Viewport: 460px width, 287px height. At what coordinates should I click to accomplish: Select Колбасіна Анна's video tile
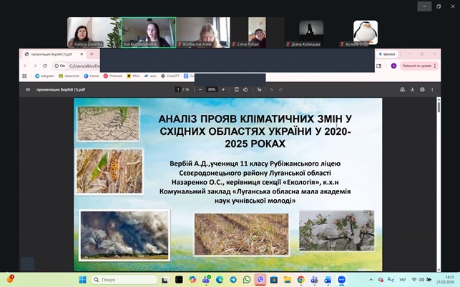pos(203,32)
